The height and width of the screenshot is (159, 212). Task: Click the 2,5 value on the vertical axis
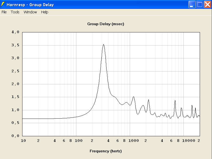15,71
